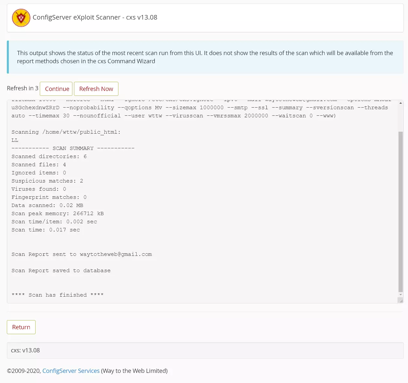Click the 'Scan has finished' line
408x383 pixels.
pos(57,295)
